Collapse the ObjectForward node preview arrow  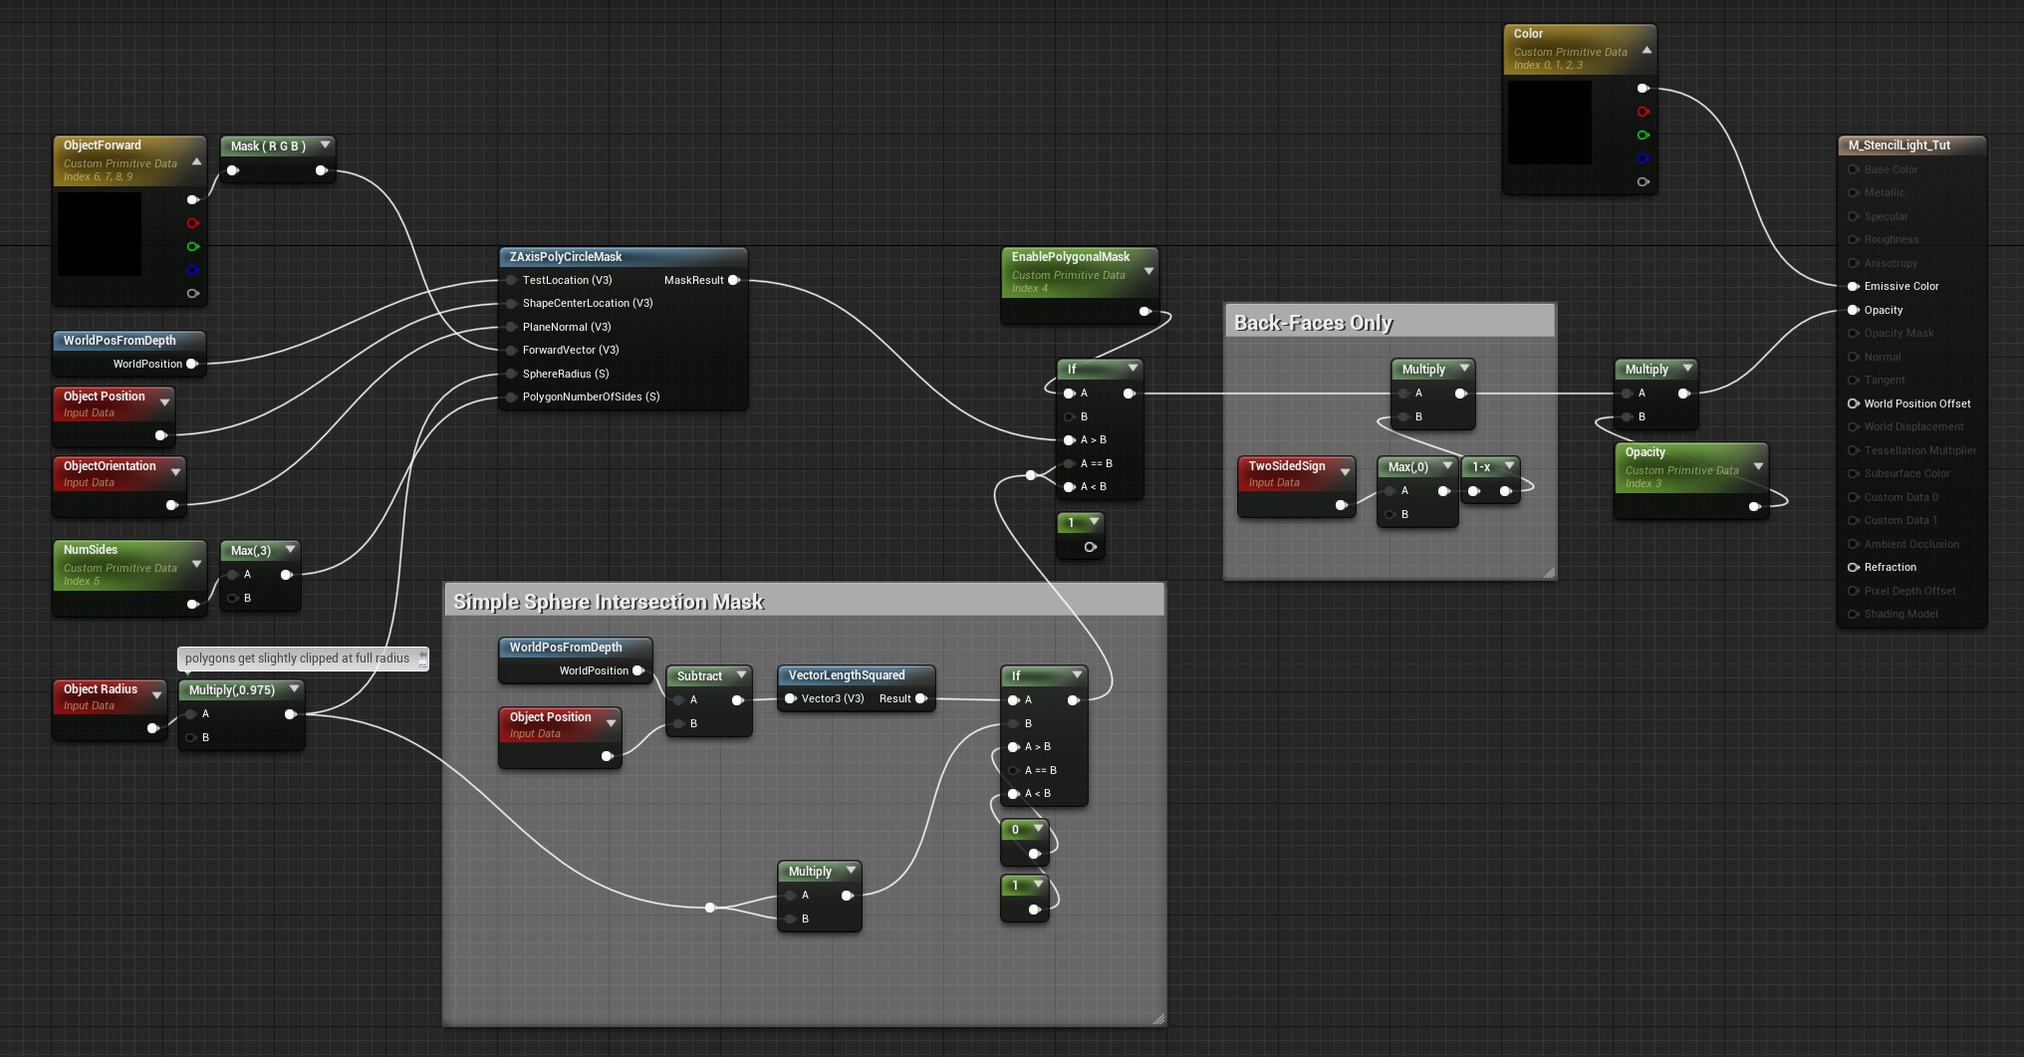coord(196,161)
